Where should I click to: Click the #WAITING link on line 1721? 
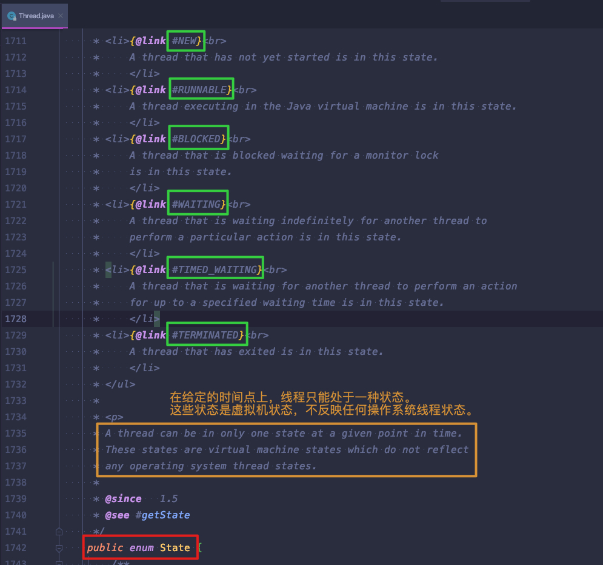tap(196, 204)
